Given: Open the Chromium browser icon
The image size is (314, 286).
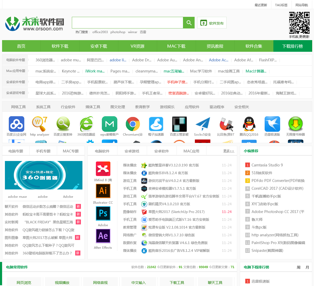Looking at the screenshot, I should coord(133,124).
